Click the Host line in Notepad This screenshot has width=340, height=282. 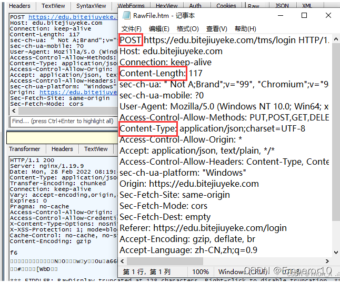(x=171, y=52)
